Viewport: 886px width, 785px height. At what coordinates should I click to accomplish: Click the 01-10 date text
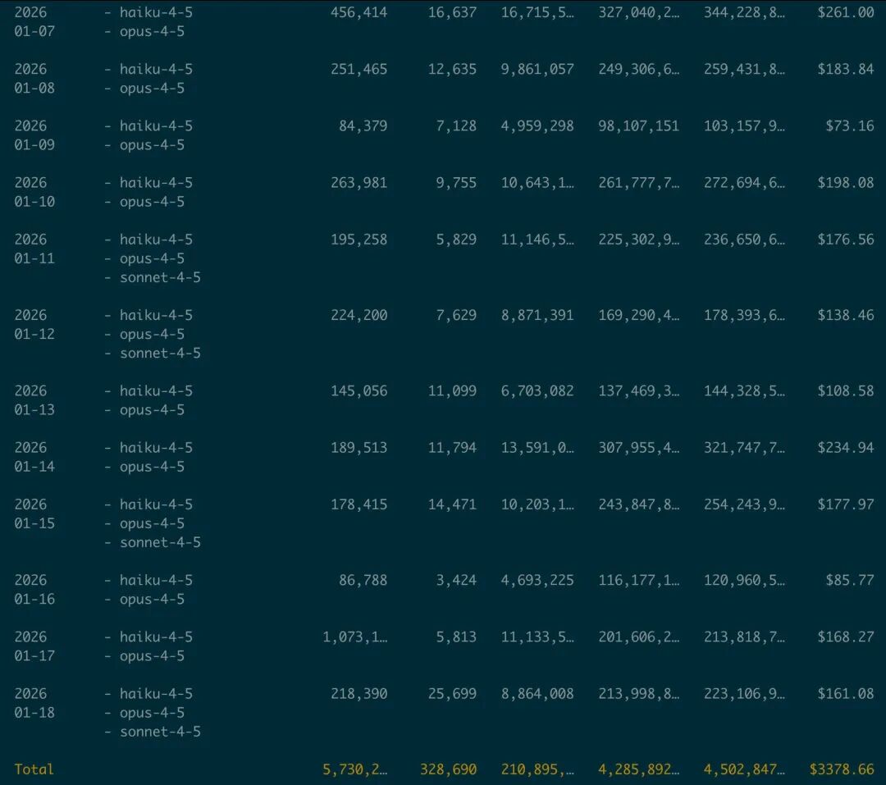point(34,202)
